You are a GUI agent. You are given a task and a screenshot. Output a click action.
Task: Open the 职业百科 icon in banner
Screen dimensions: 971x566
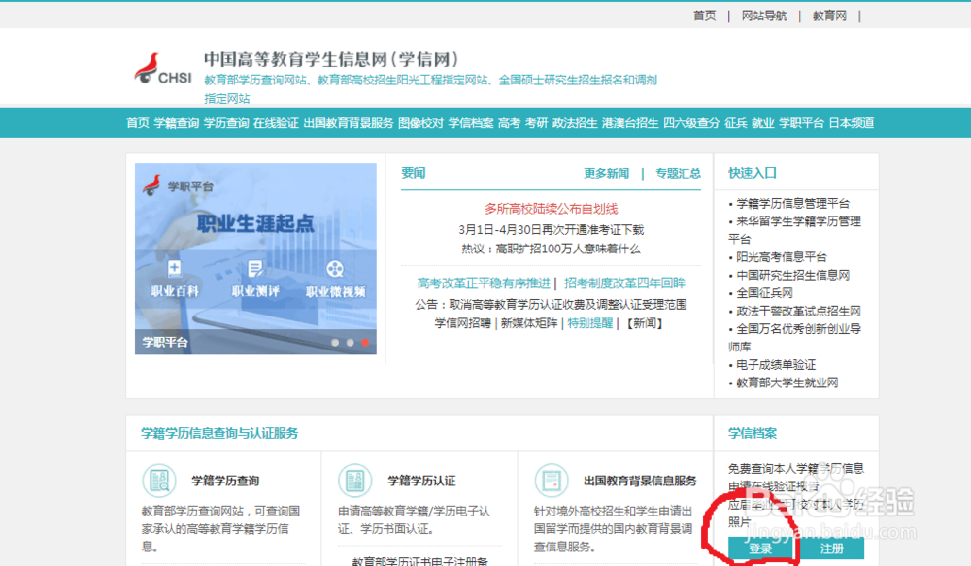175,269
